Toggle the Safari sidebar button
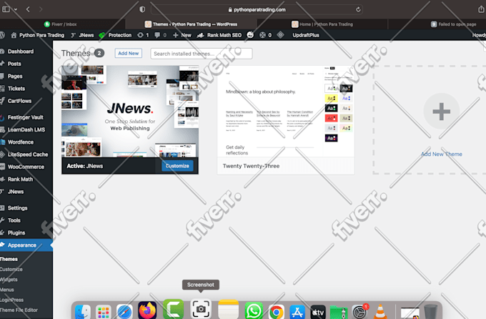The width and height of the screenshot is (486, 319). click(x=6, y=9)
